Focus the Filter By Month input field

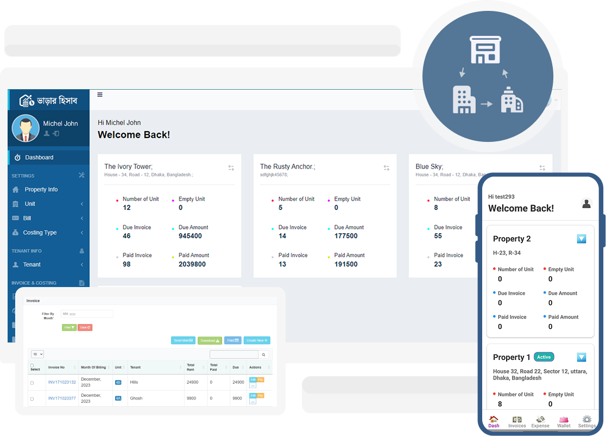click(87, 314)
